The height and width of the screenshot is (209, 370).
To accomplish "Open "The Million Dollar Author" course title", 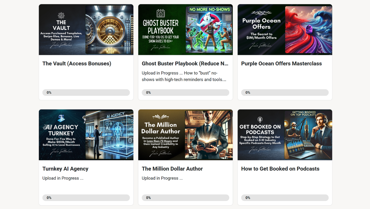I will coord(172,169).
